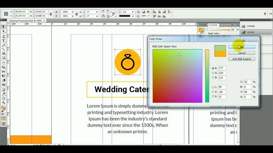Click inside the RGB color space field

pyautogui.click(x=177, y=76)
